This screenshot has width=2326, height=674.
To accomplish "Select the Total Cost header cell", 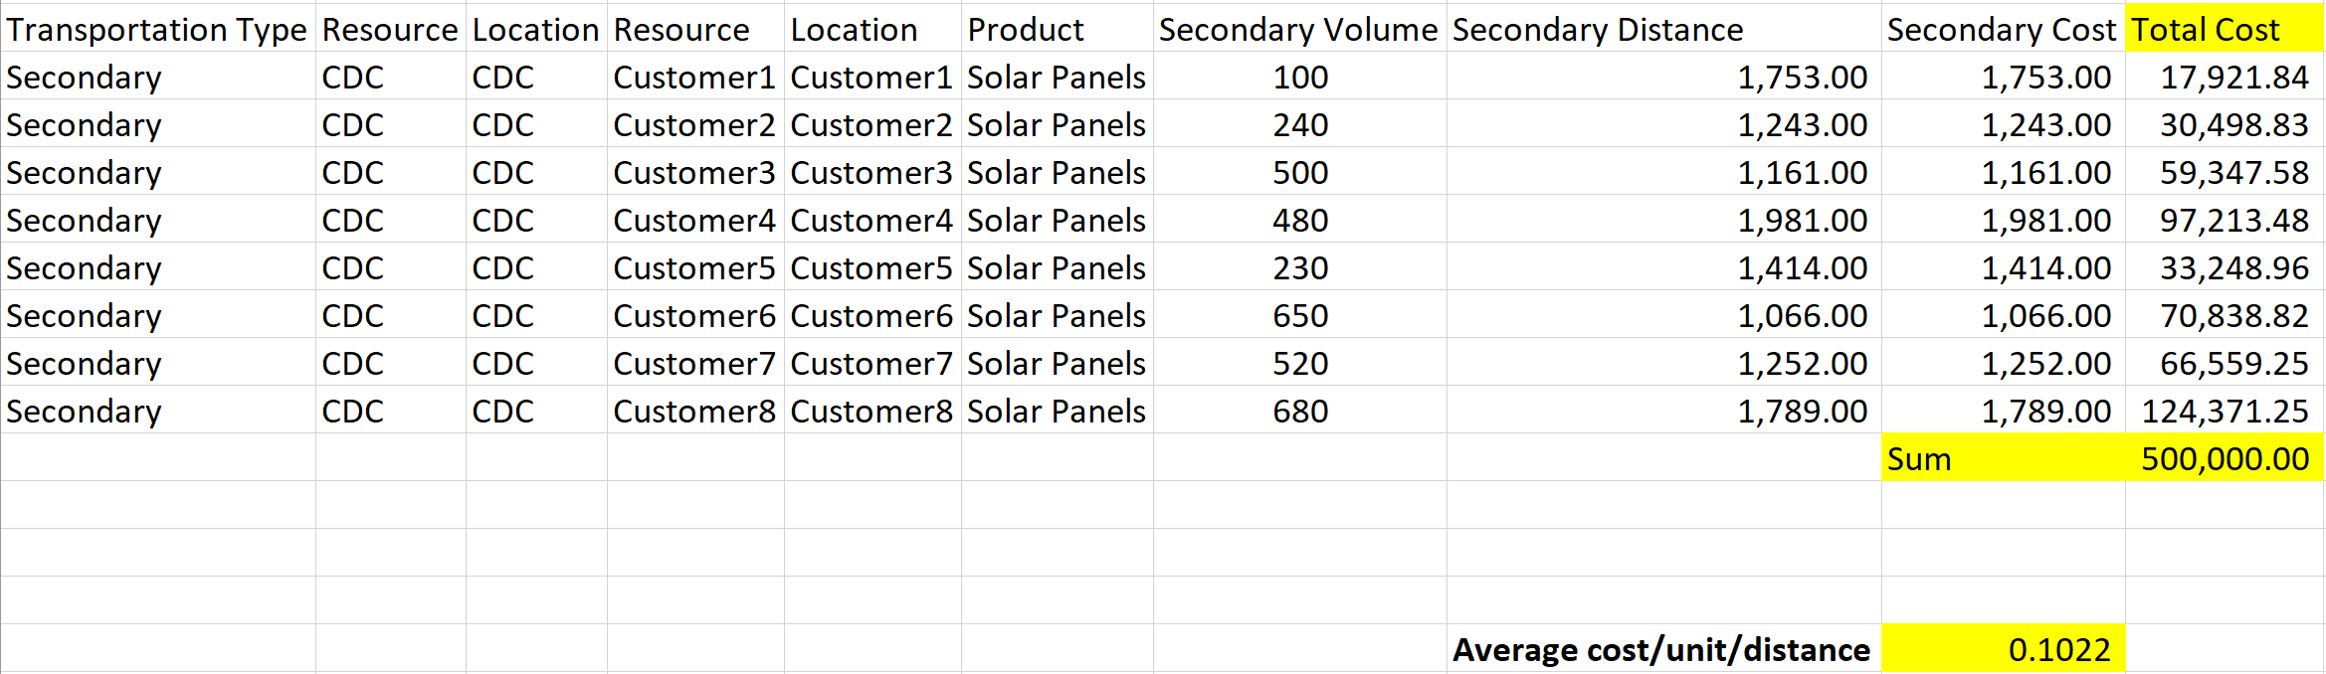I will [2225, 29].
